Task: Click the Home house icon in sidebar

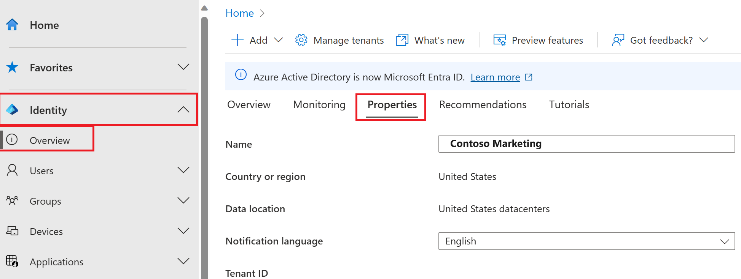Action: [x=12, y=25]
